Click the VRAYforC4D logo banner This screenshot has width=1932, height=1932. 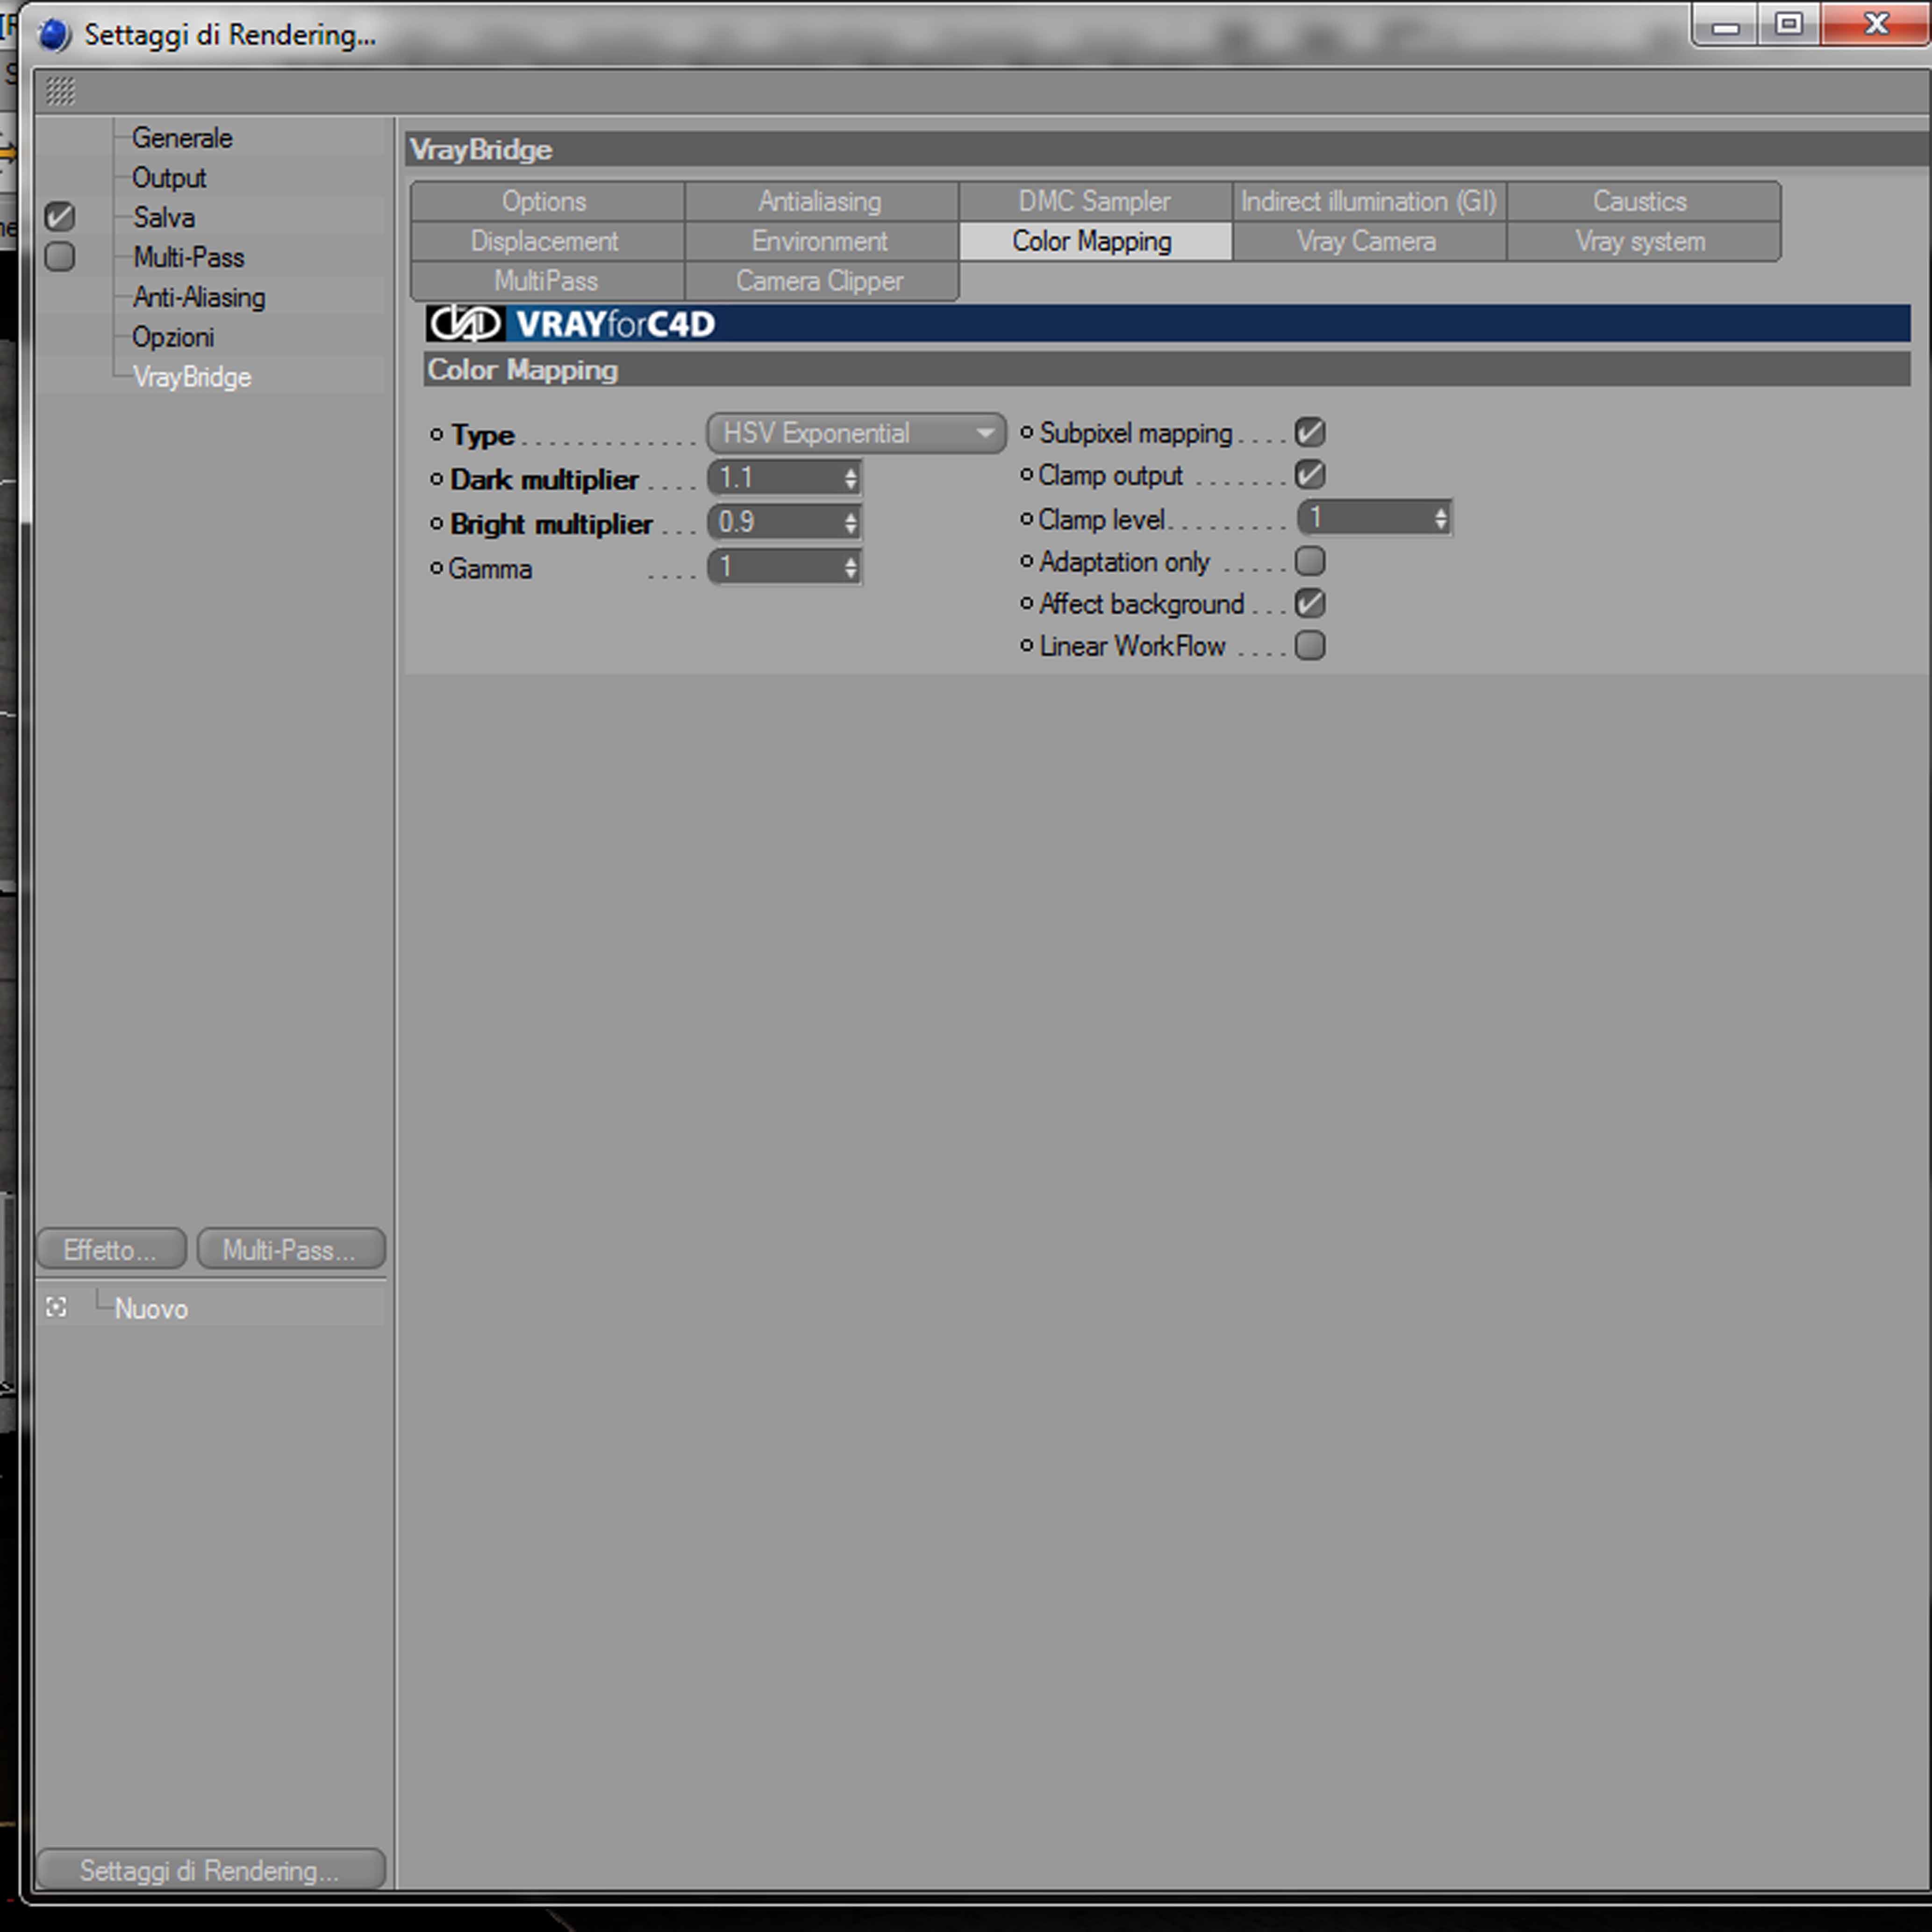pyautogui.click(x=570, y=324)
